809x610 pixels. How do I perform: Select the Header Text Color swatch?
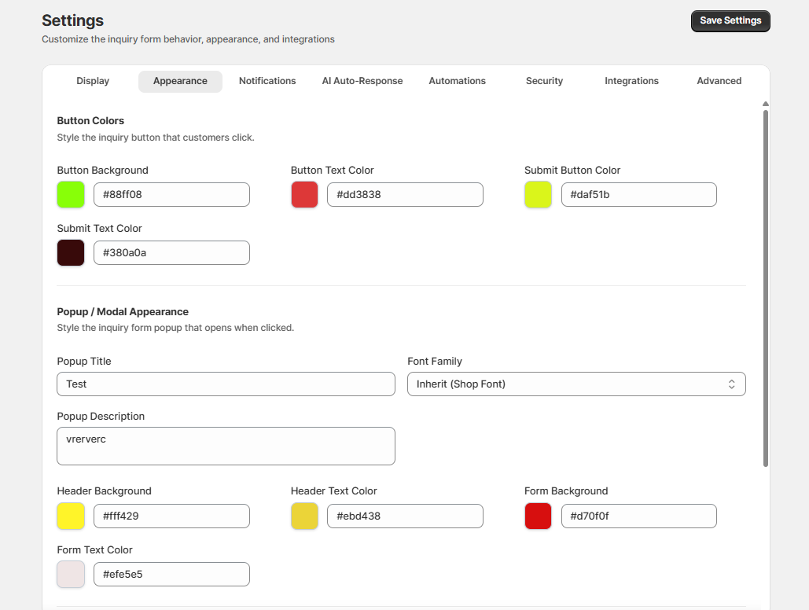(x=304, y=516)
